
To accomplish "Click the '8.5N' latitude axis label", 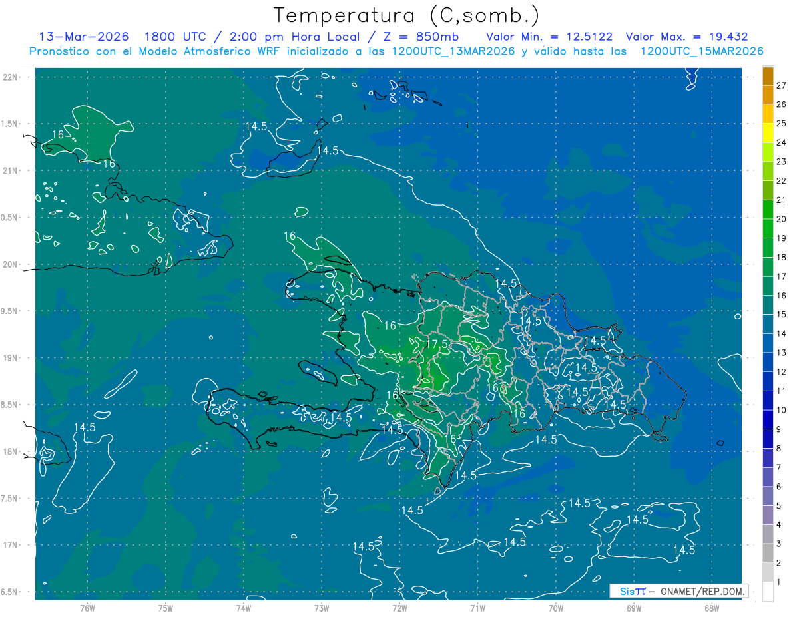I will 9,405.
